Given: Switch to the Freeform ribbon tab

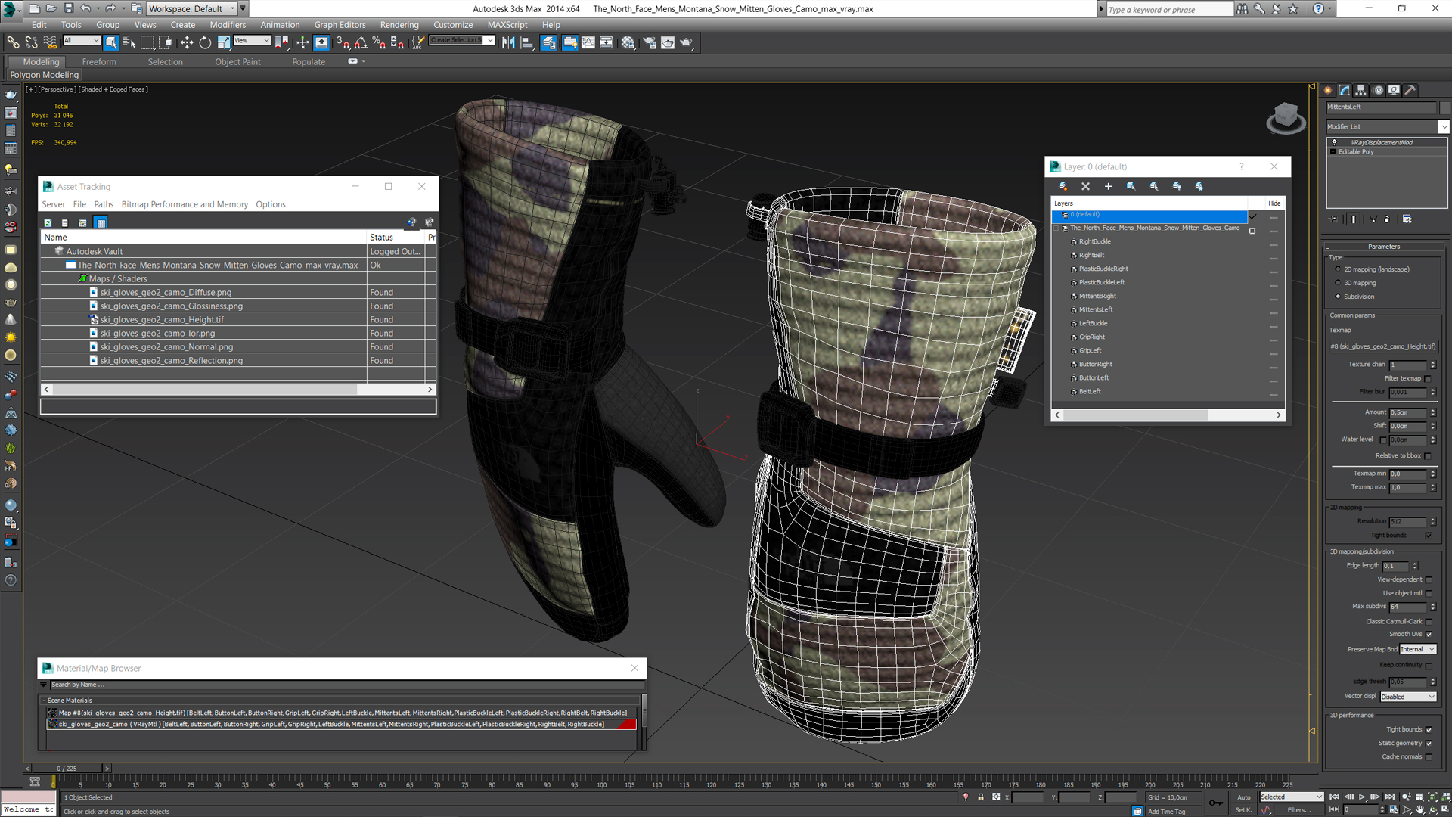Looking at the screenshot, I should click(99, 62).
